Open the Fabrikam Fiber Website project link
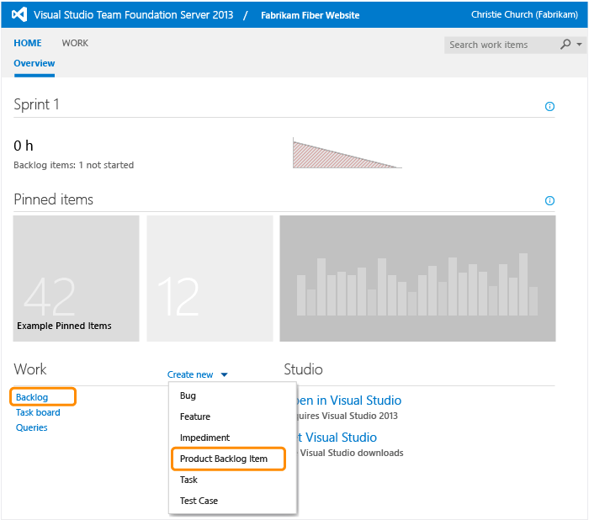This screenshot has height=520, width=589. pyautogui.click(x=310, y=15)
